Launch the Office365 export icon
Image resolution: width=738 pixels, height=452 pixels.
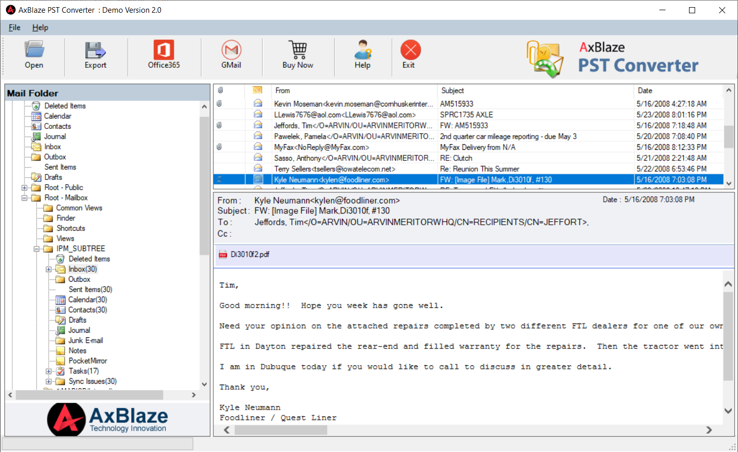164,50
